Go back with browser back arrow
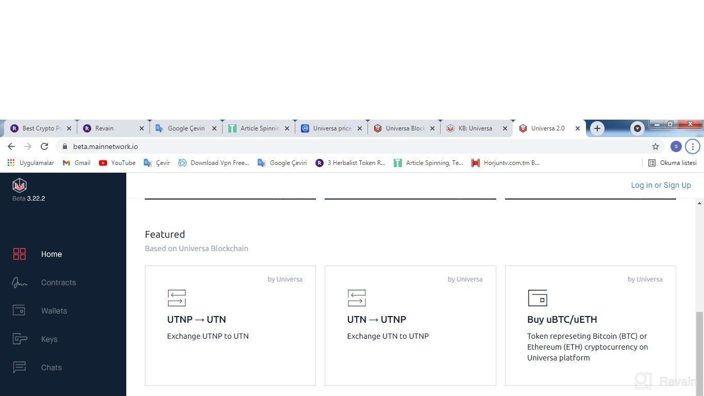The image size is (704, 396). [11, 146]
